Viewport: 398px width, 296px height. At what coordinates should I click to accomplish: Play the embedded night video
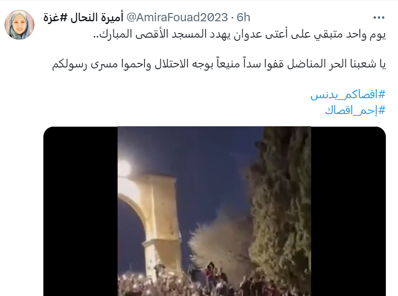[214, 211]
